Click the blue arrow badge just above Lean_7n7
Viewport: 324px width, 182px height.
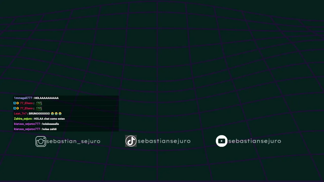tap(15, 108)
